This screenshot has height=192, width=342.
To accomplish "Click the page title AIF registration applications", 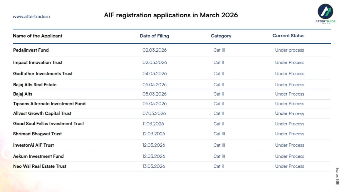I will pos(171,15).
